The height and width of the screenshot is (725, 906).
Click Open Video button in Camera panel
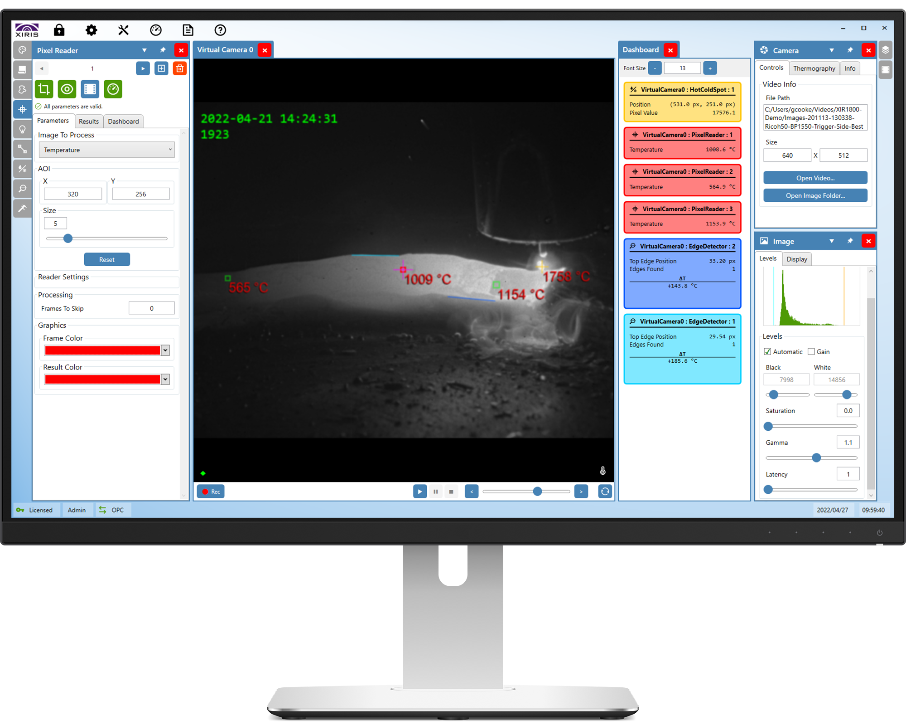(814, 177)
